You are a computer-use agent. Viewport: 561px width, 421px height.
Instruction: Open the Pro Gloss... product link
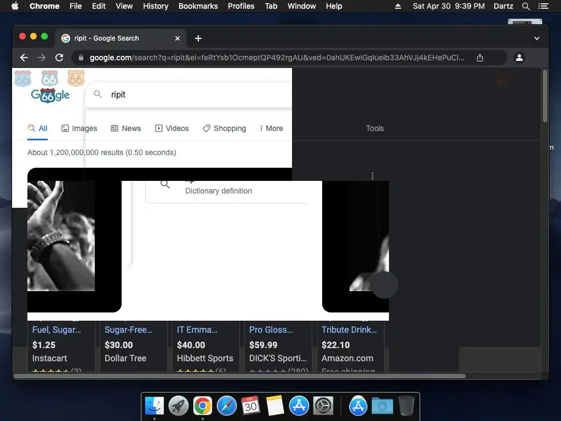(271, 329)
